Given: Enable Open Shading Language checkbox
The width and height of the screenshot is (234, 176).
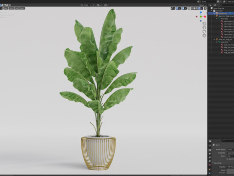Looking at the screenshot, I should click(227, 159).
